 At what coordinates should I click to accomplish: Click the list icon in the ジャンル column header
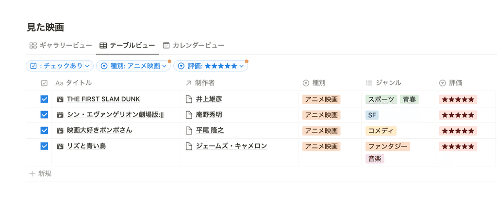click(369, 83)
